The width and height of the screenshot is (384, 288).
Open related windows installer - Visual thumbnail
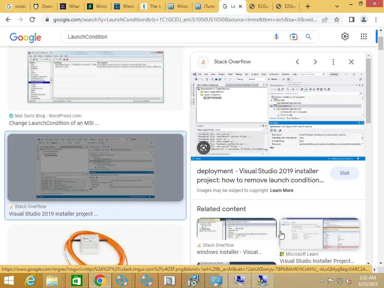click(237, 229)
